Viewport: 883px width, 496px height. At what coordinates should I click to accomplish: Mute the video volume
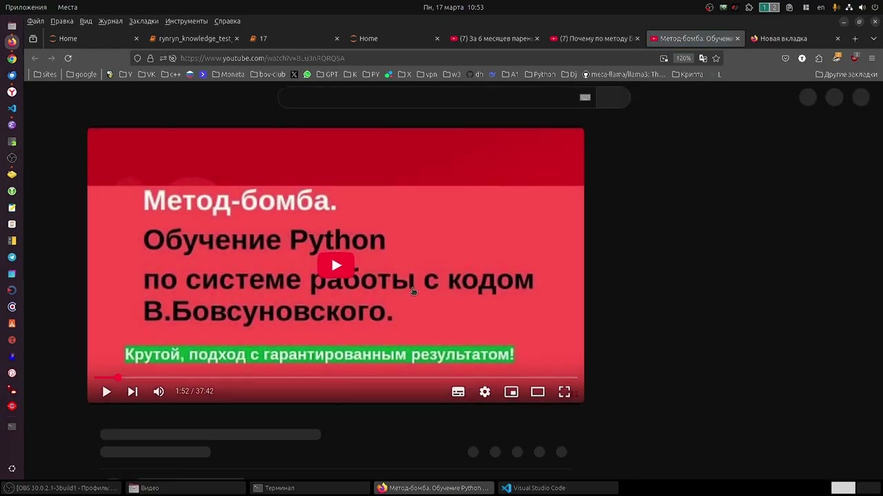(159, 391)
